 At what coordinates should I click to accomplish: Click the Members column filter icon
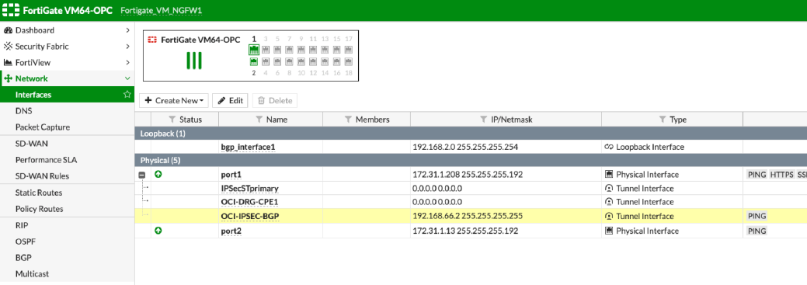click(349, 120)
